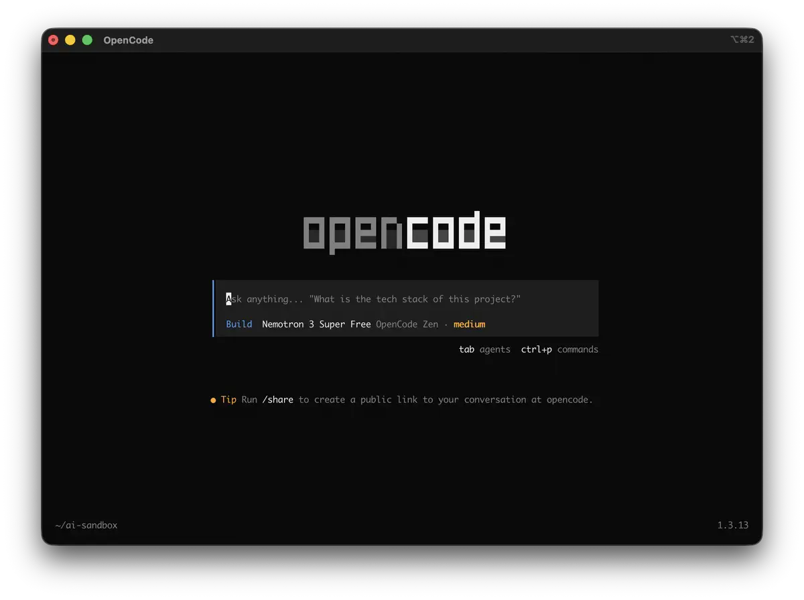Click the ctrl+p commands hint

(x=559, y=349)
